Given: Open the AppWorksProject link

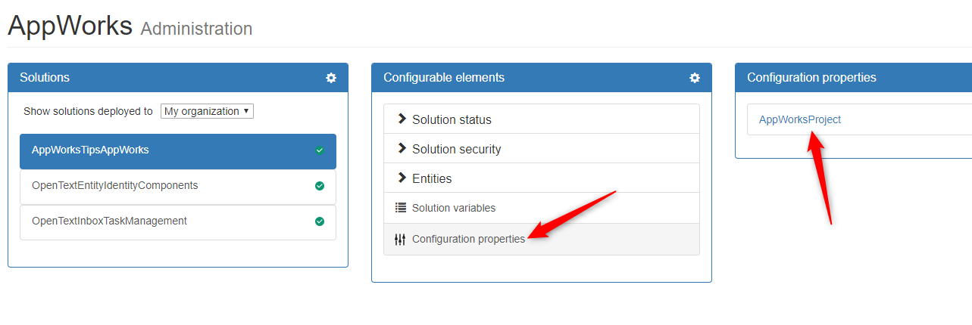Looking at the screenshot, I should 800,119.
